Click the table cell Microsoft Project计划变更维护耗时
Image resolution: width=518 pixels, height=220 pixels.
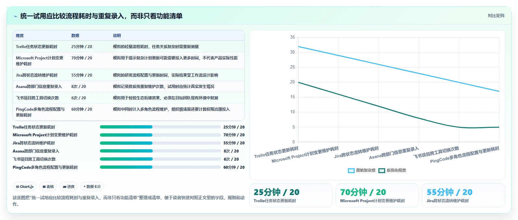(40, 61)
